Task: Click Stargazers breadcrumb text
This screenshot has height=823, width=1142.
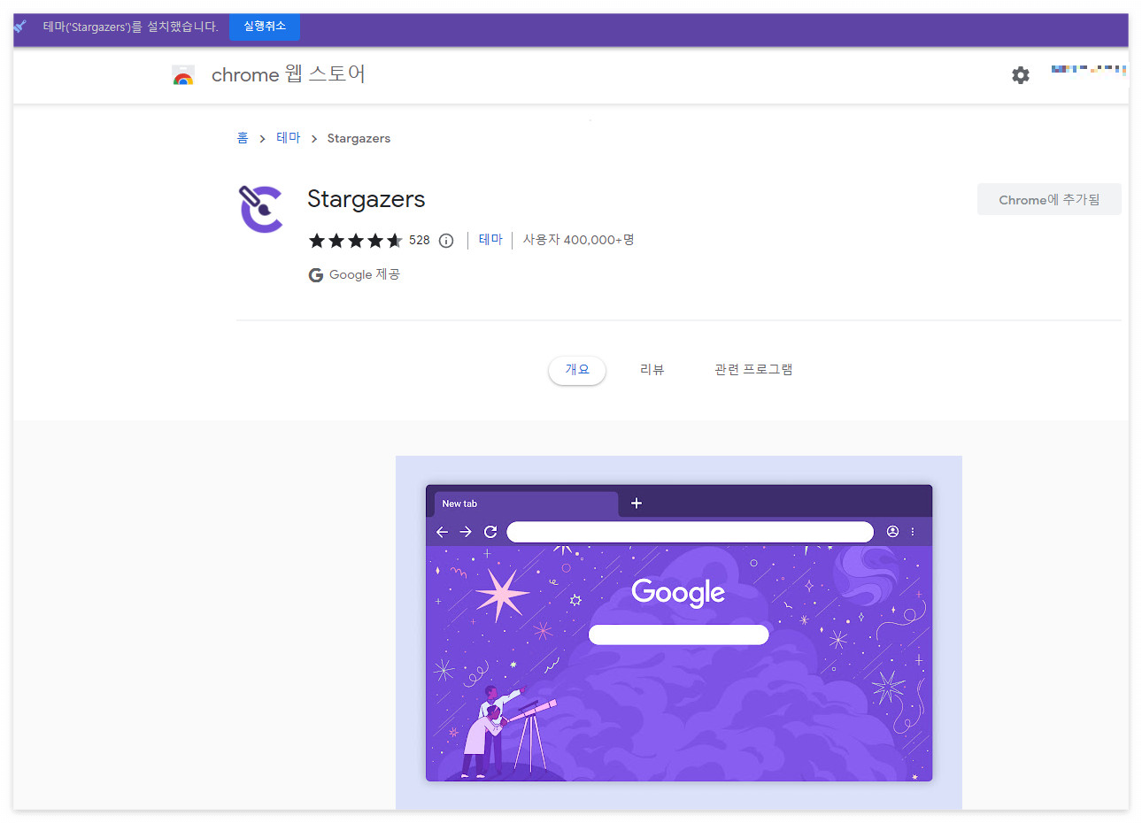Action: [359, 138]
